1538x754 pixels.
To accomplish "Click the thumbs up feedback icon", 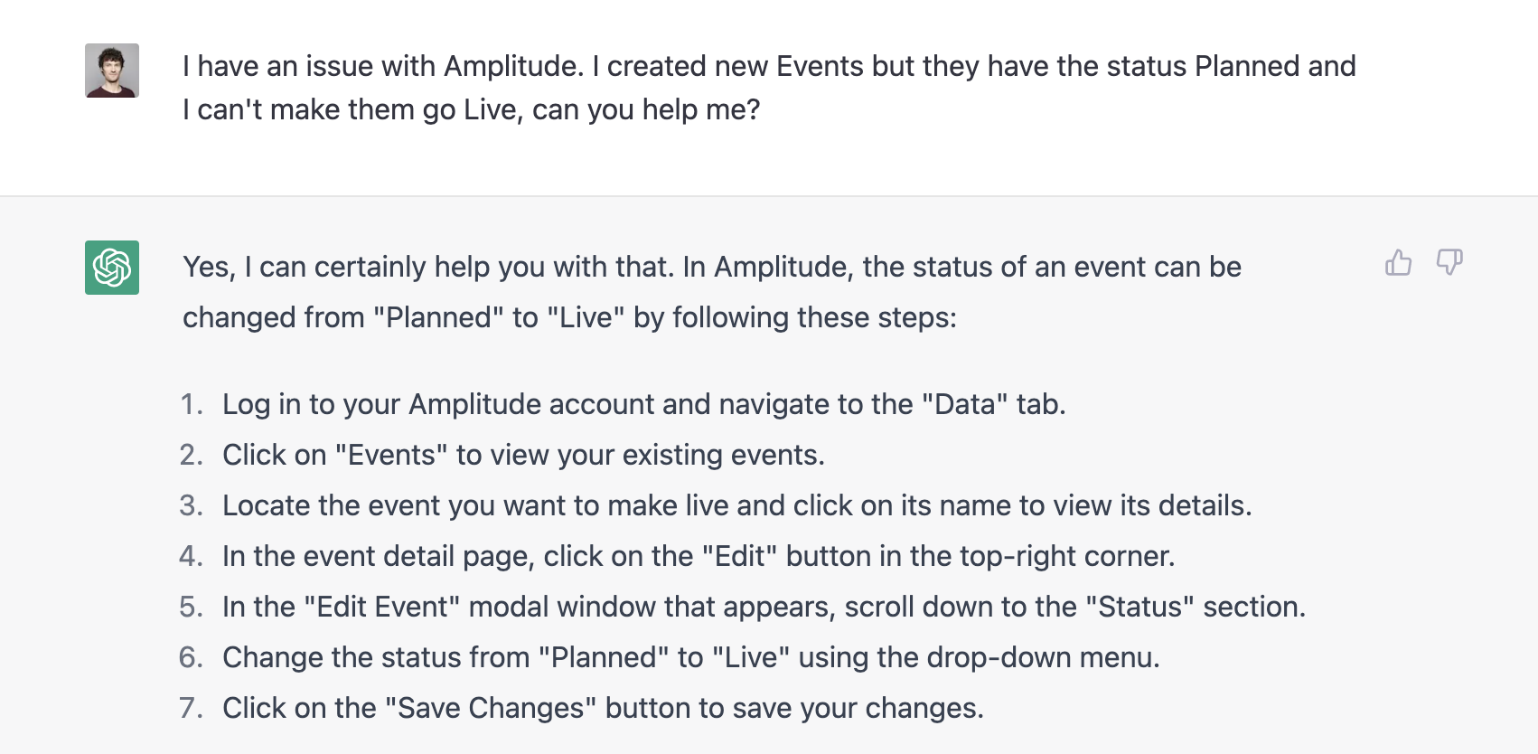I will pyautogui.click(x=1398, y=263).
